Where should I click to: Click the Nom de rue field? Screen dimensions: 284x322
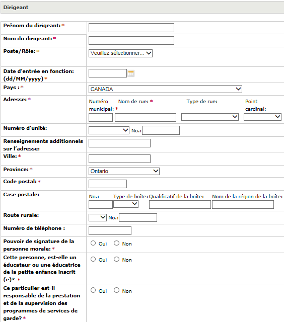point(146,117)
